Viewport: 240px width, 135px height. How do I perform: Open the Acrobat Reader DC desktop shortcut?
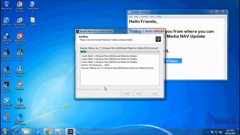6,87
